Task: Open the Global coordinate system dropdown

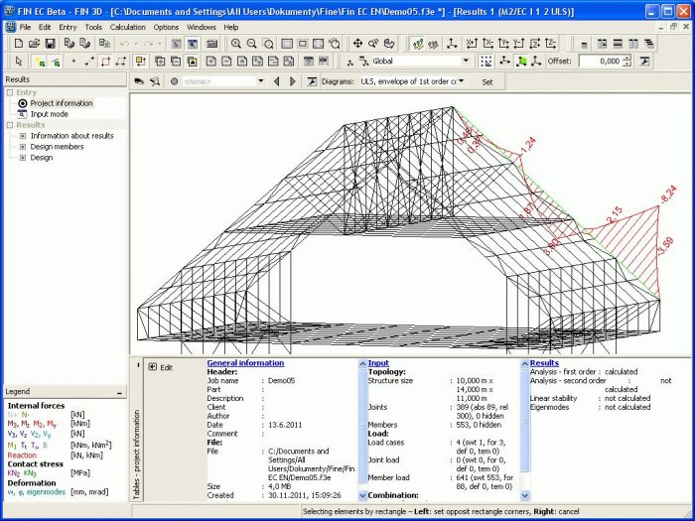Action: coord(466,62)
